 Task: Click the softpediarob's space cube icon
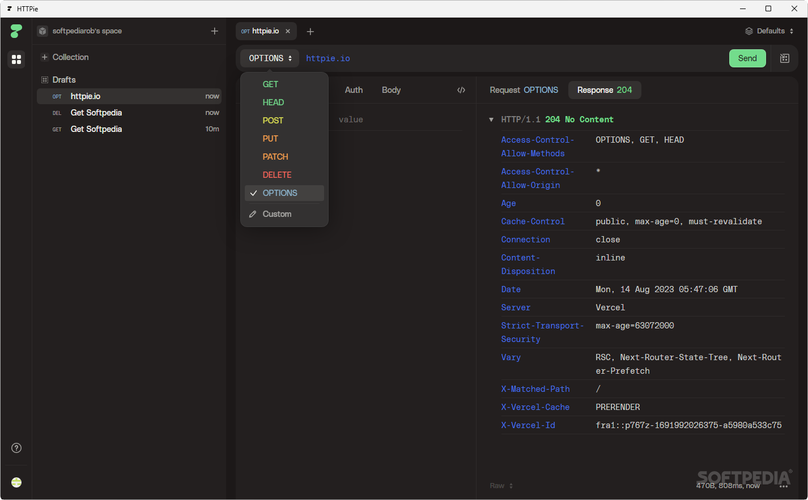tap(42, 31)
